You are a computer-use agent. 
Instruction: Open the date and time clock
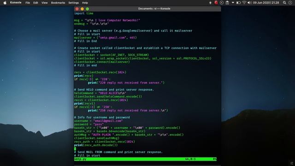coord(266,3)
